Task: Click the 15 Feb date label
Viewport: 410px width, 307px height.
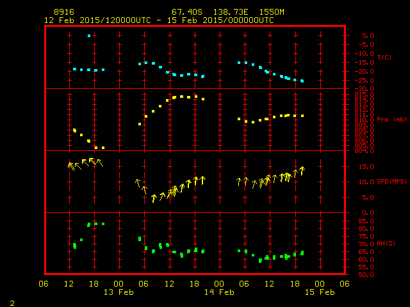Action: (x=320, y=292)
